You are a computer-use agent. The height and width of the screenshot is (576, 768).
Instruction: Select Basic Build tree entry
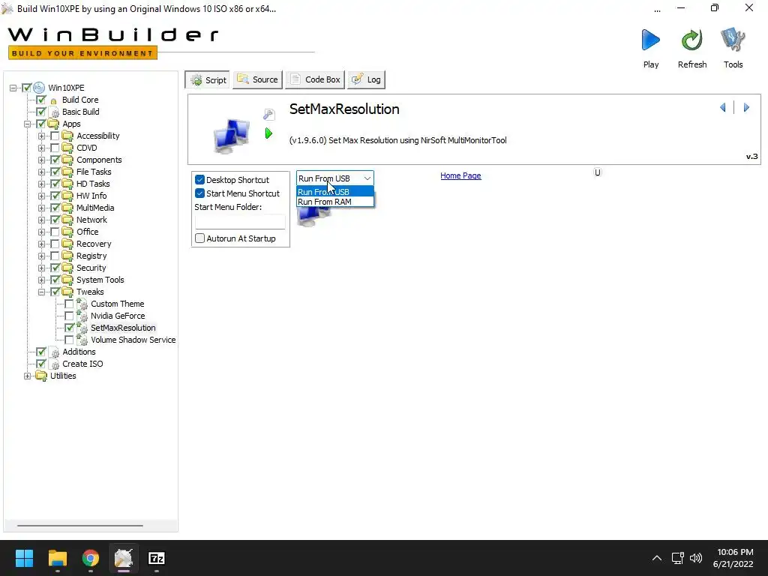80,112
